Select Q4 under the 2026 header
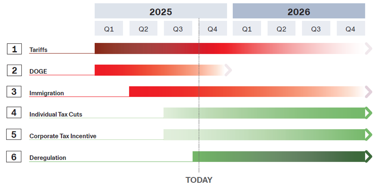Viewport: 388px width, 187px height. [350, 29]
